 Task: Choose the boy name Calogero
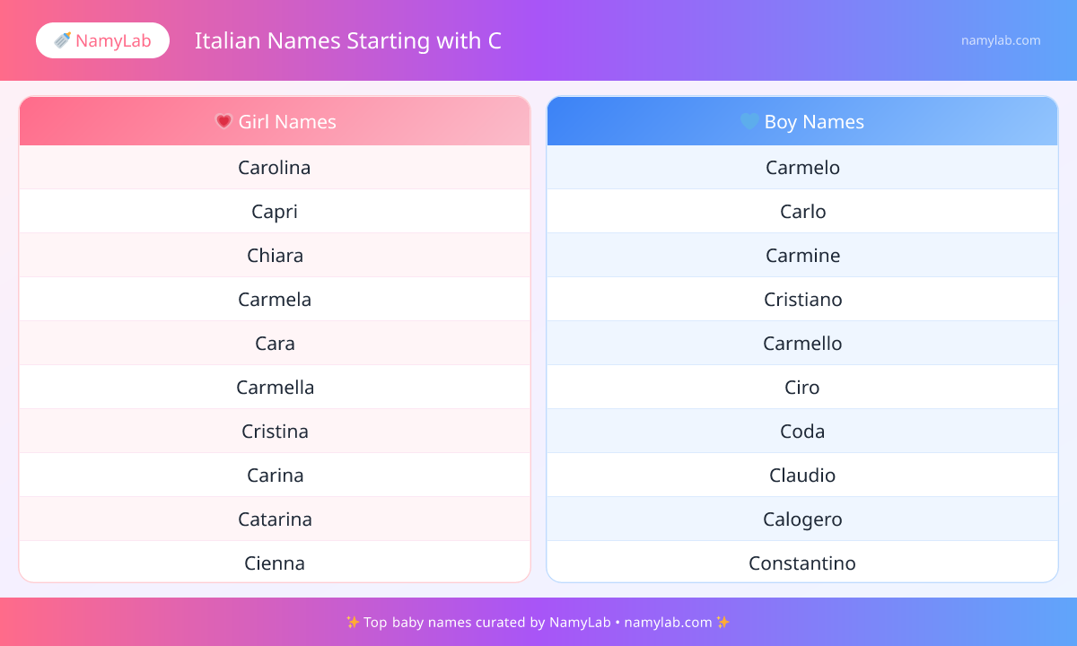pyautogui.click(x=802, y=519)
